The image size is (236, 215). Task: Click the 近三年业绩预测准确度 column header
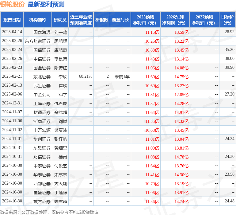(x=81, y=20)
